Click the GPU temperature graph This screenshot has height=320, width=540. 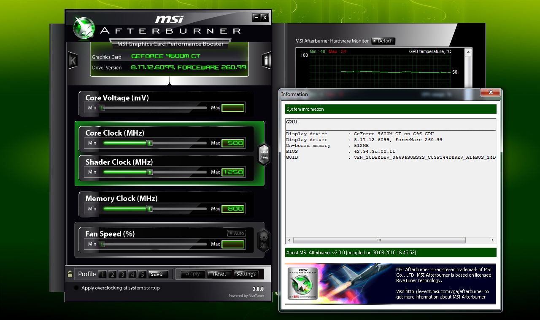pos(381,72)
